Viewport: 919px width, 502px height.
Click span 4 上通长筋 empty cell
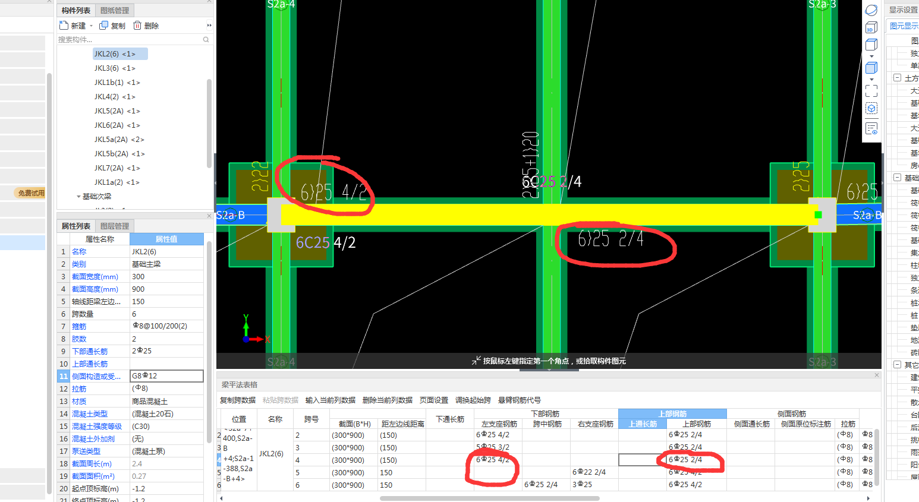(643, 460)
